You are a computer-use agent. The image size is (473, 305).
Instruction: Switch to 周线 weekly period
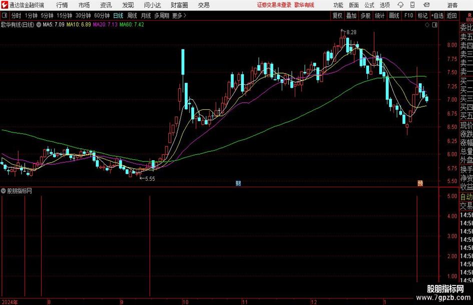point(132,16)
